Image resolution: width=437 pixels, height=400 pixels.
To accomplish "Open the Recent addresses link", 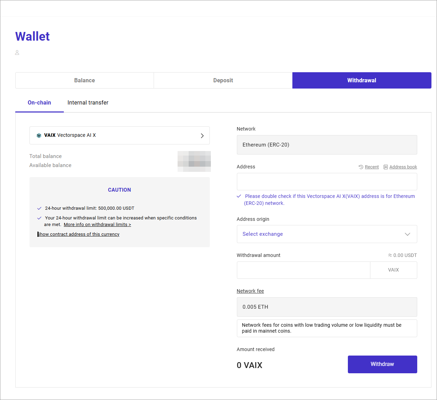I will click(372, 167).
